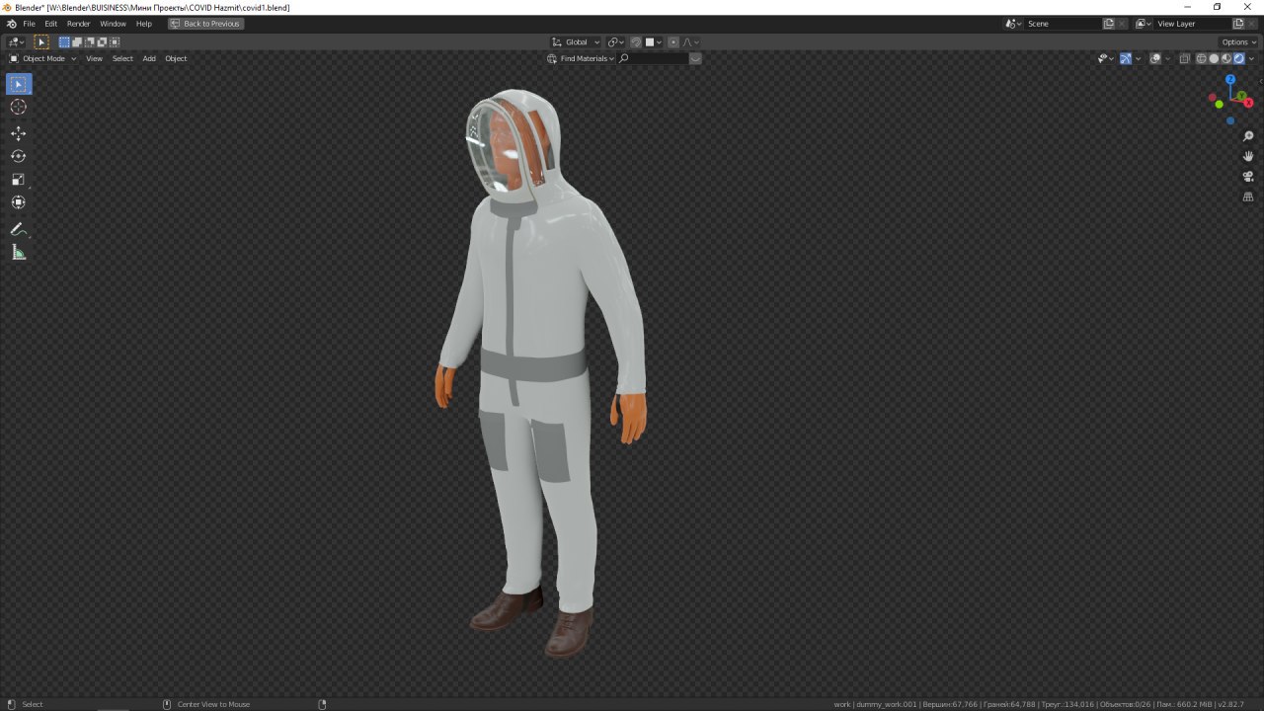This screenshot has width=1264, height=711.
Task: Choose the Measure tool
Action: pos(18,251)
